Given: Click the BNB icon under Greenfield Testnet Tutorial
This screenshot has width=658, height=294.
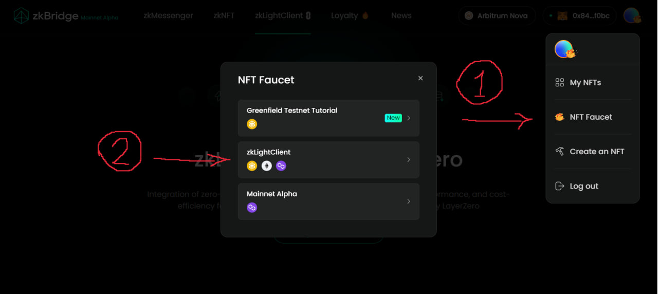Looking at the screenshot, I should [x=252, y=124].
